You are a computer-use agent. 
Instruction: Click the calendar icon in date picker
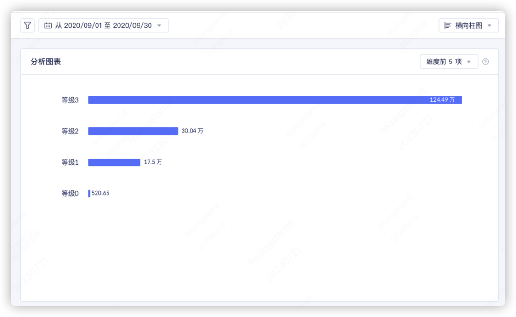coord(48,25)
